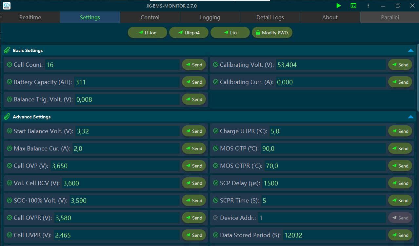Screen dimensions: 419x246
Task: Click the gear icon beside MOS OTP (℃)
Action: [216, 148]
